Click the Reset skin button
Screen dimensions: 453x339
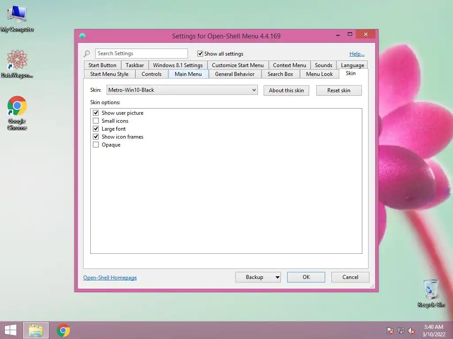pyautogui.click(x=339, y=90)
